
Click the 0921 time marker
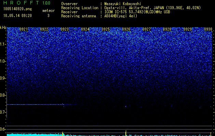(x=24, y=29)
